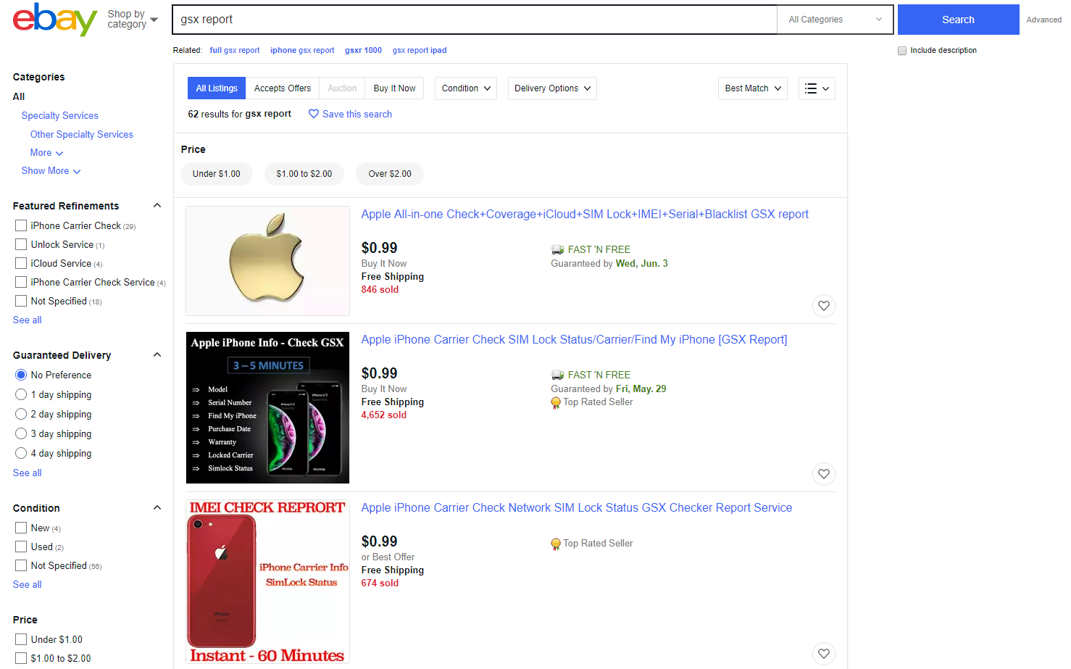Check the iCloud Service filter
Image resolution: width=1071 pixels, height=669 pixels.
[21, 263]
